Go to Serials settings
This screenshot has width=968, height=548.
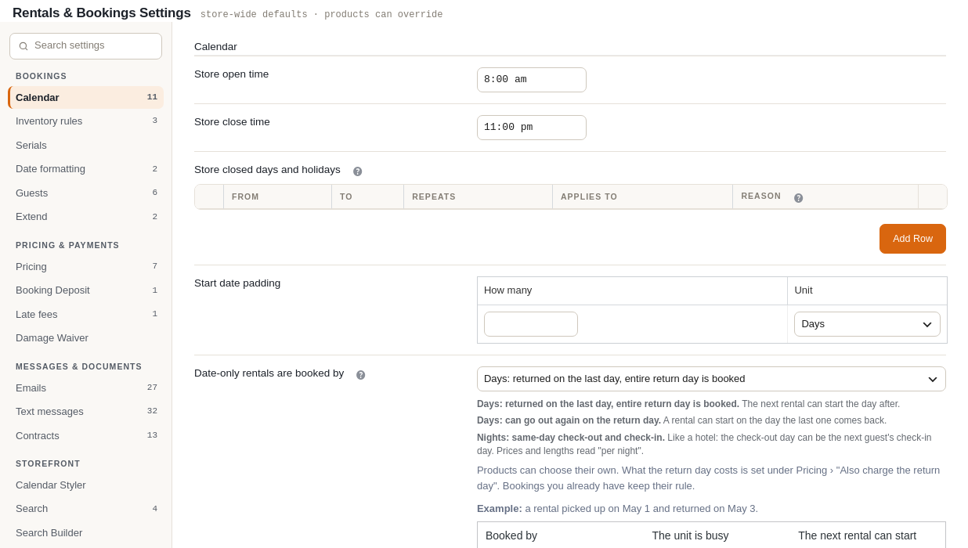point(86,145)
